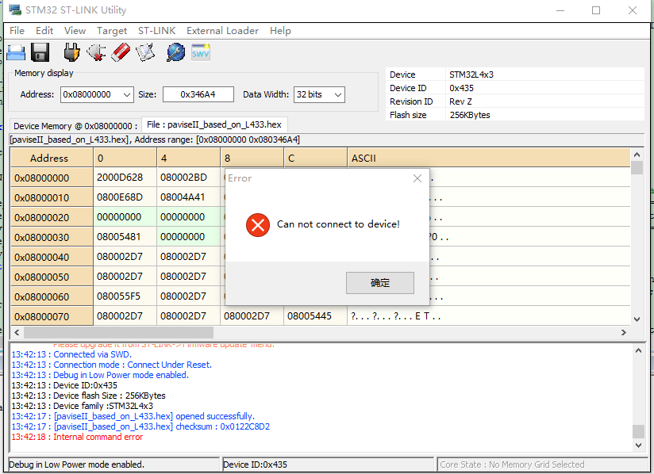654x474 pixels.
Task: Click the Revision ID value Rev Z
Action: (460, 101)
